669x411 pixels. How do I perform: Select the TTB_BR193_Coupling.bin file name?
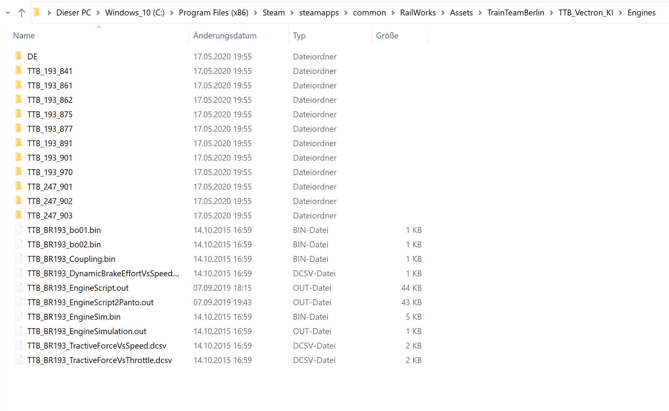tap(71, 259)
